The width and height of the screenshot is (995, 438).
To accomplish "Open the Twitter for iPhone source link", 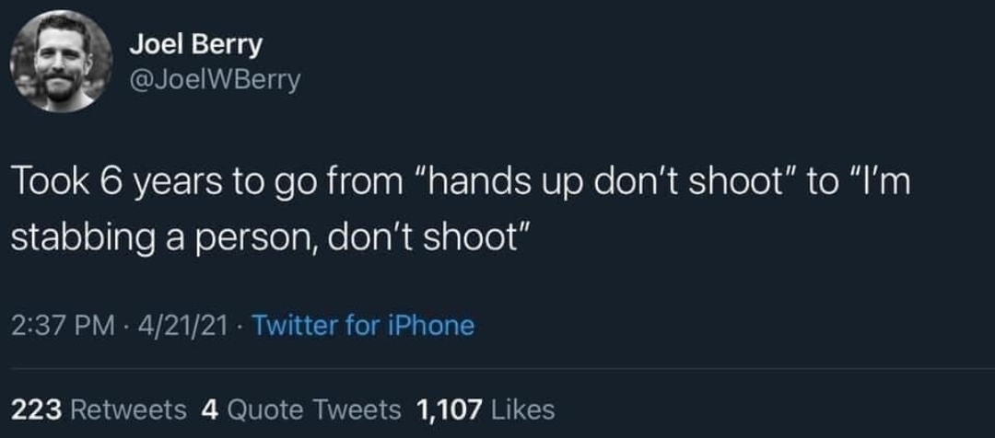I will tap(362, 326).
